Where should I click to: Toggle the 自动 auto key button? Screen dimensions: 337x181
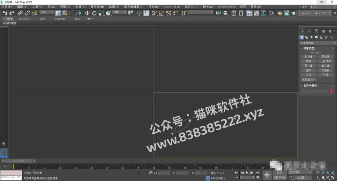coord(280,173)
